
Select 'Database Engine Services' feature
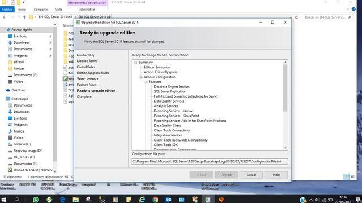[x=172, y=87]
